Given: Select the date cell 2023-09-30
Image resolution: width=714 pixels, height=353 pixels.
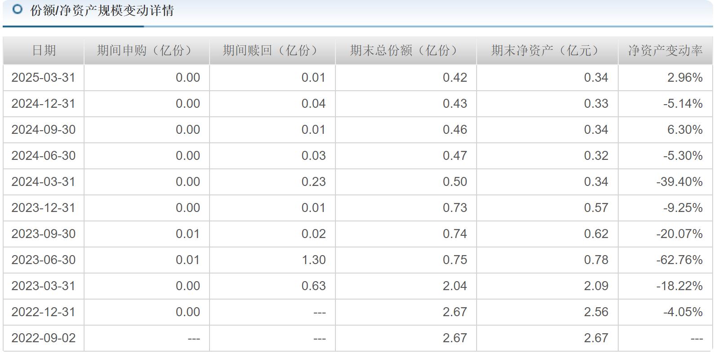Looking at the screenshot, I should (x=44, y=234).
